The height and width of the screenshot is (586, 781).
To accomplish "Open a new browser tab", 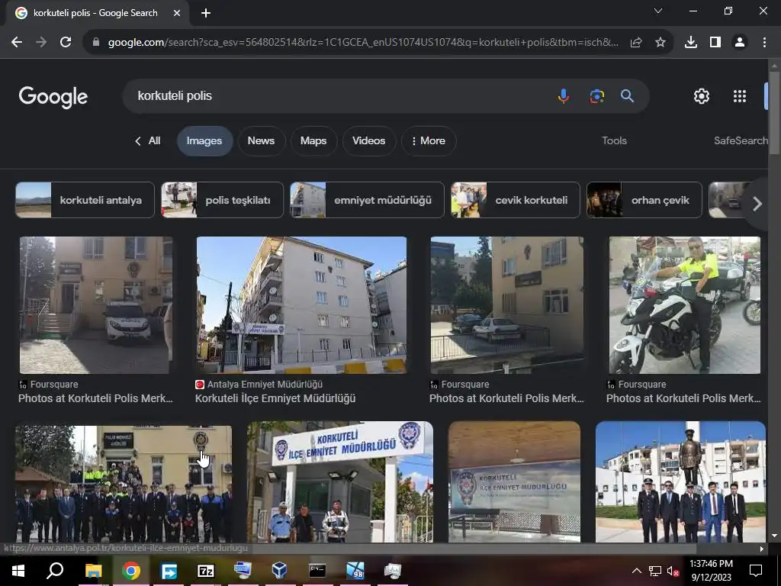I will (206, 13).
